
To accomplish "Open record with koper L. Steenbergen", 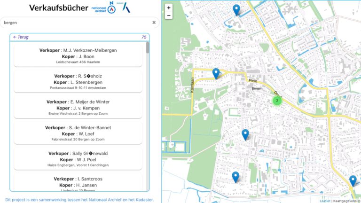I will click(78, 82).
